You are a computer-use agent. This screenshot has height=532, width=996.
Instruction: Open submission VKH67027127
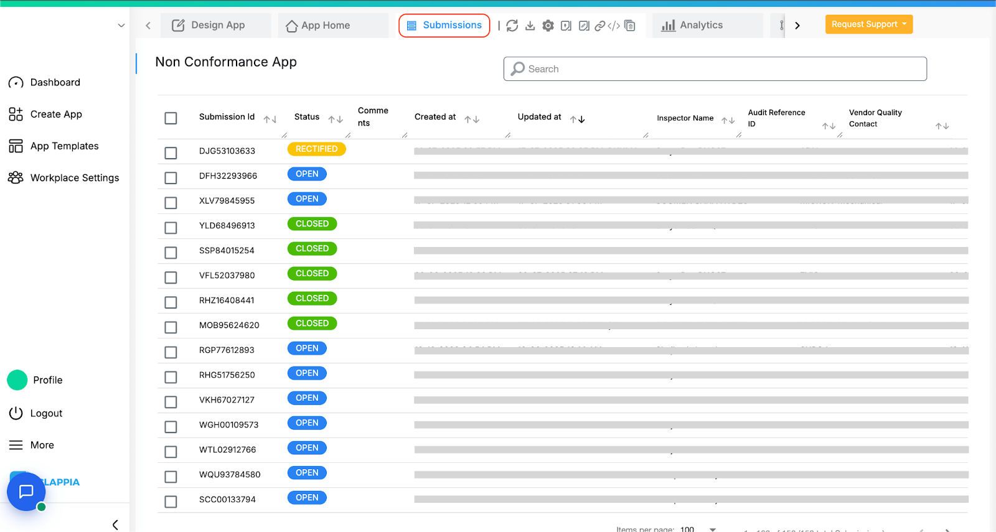click(x=227, y=399)
